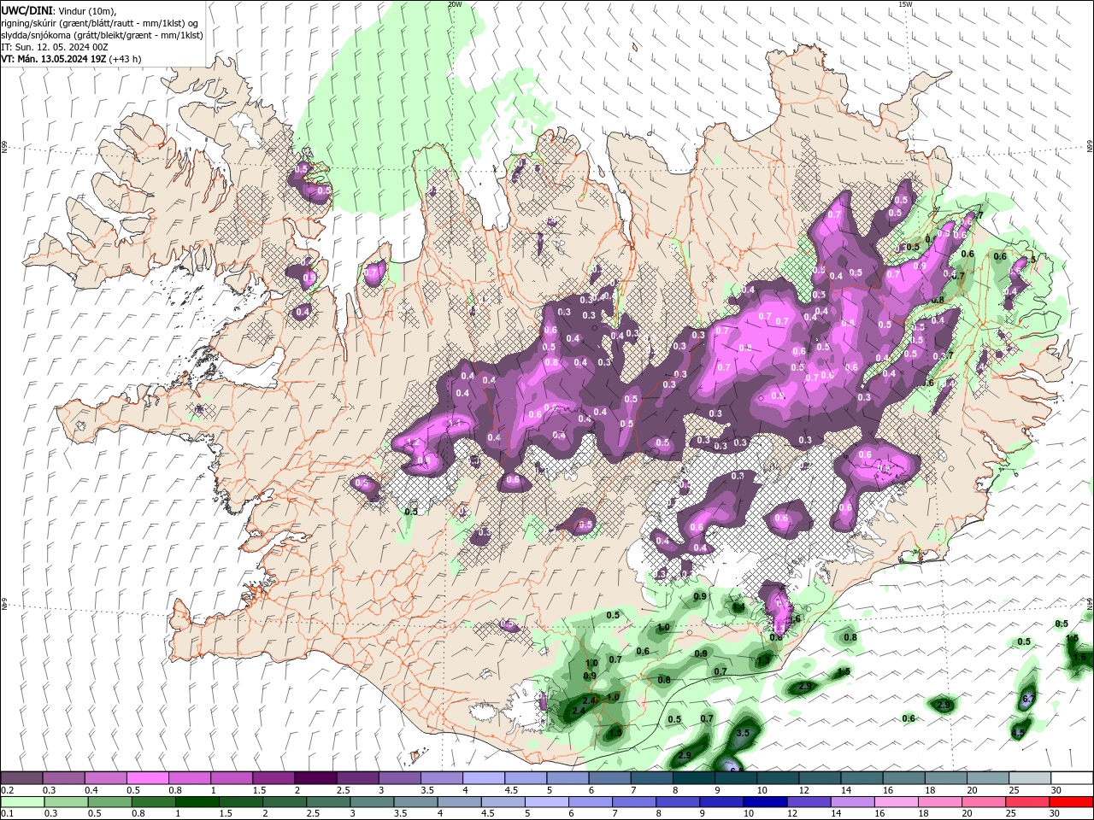Pick the palest green 0.1 swatch in rain scale
The height and width of the screenshot is (820, 1094).
click(x=21, y=802)
